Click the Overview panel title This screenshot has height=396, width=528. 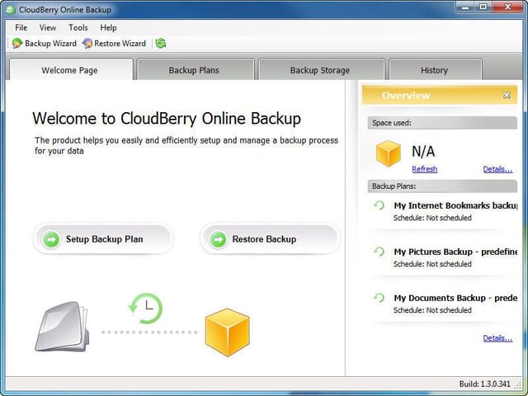(406, 96)
